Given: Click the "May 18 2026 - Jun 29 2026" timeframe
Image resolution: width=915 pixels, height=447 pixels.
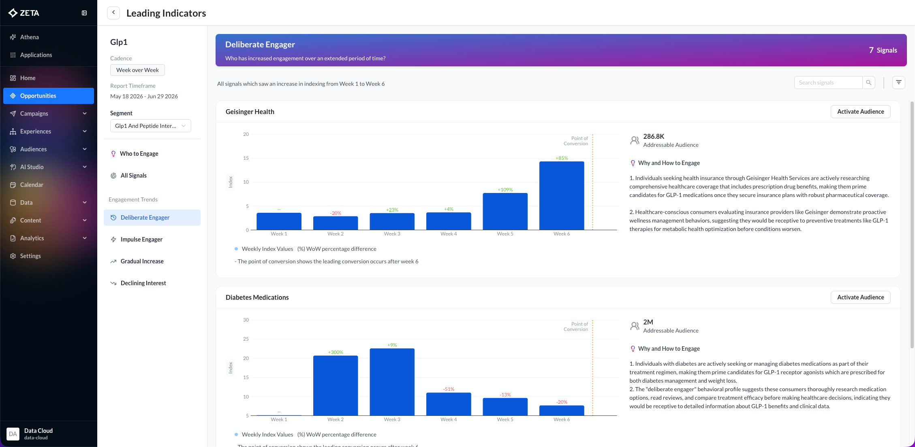Looking at the screenshot, I should tap(144, 96).
